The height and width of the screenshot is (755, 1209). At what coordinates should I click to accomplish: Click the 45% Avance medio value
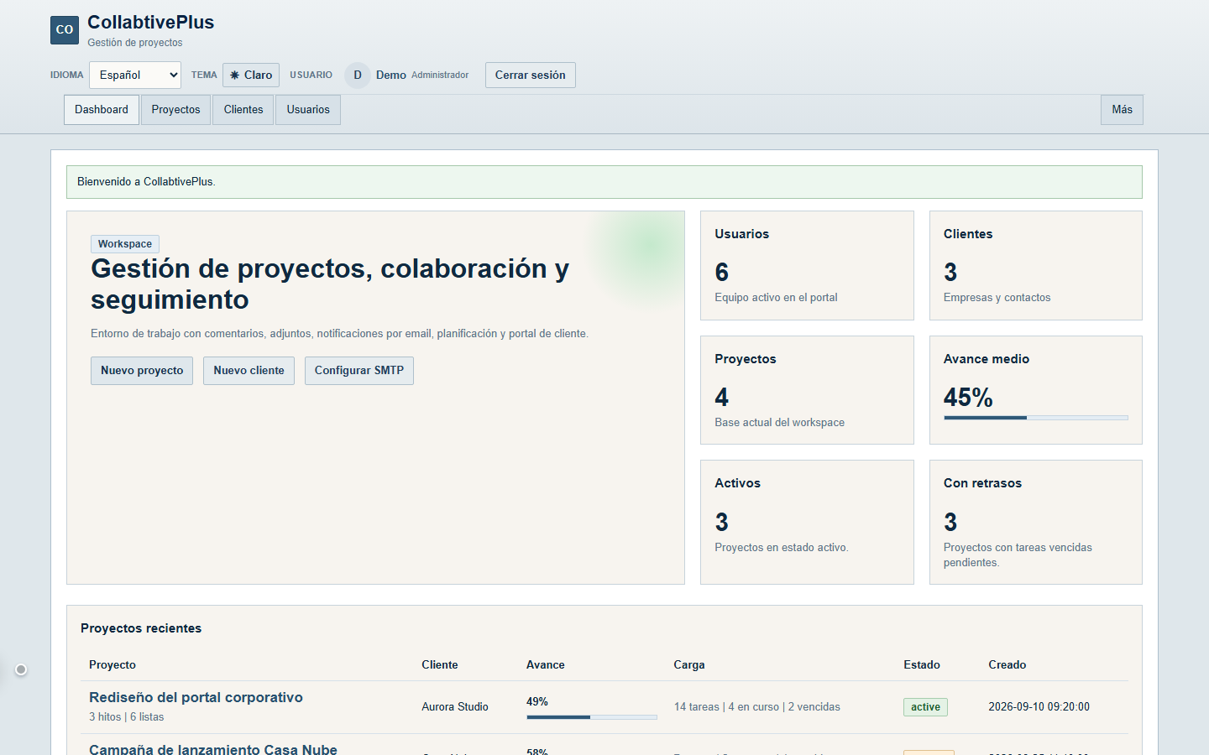coord(968,397)
